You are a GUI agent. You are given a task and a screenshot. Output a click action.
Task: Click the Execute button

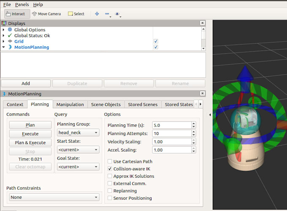pos(30,134)
